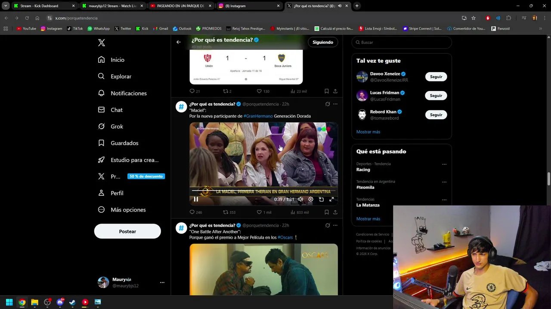The height and width of the screenshot is (309, 551).
Task: Open a new browser tab
Action: (357, 6)
